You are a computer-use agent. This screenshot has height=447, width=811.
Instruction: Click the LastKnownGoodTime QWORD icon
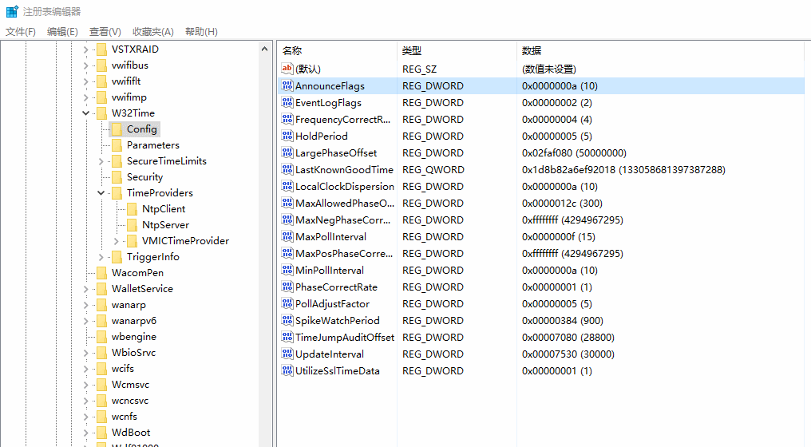287,169
